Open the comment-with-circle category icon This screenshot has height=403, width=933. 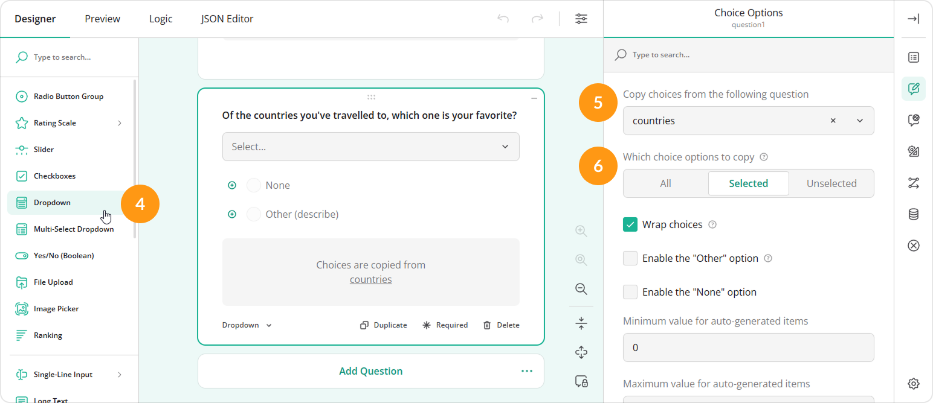click(914, 120)
